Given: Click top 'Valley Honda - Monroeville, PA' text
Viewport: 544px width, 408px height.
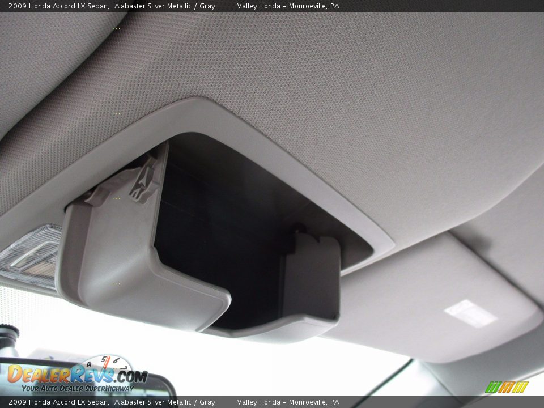Looking at the screenshot, I should point(288,6).
